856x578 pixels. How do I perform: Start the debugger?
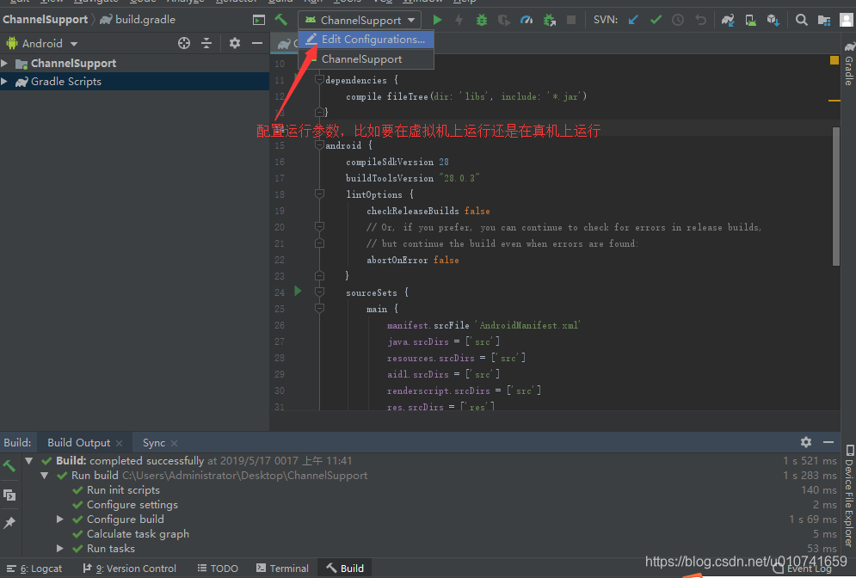click(x=480, y=19)
